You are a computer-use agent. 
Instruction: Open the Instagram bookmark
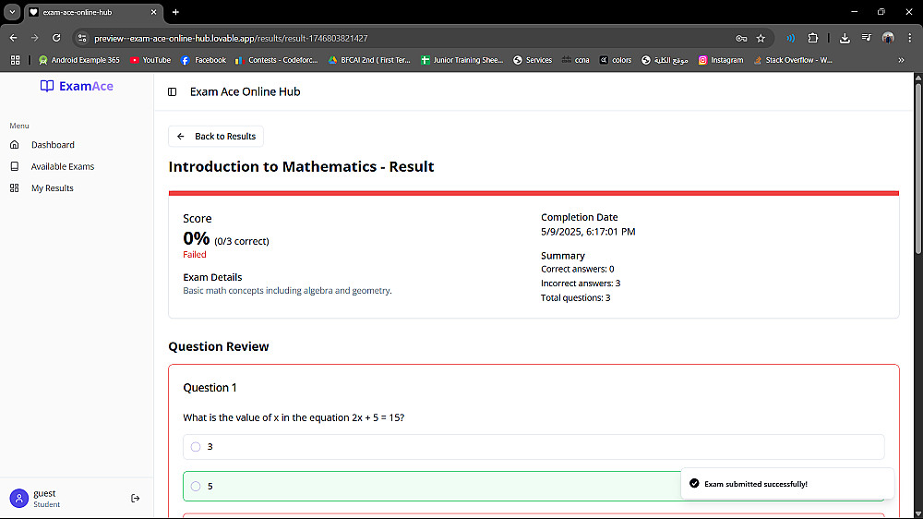point(721,60)
